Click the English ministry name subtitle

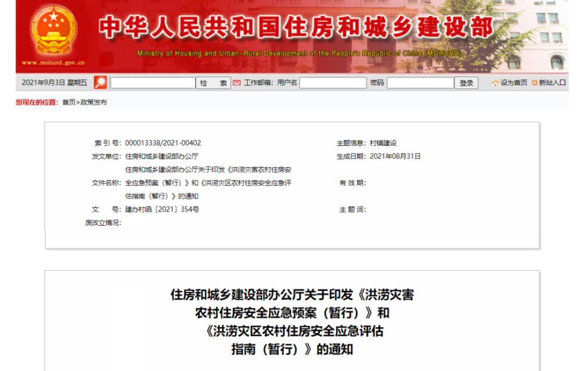[299, 53]
